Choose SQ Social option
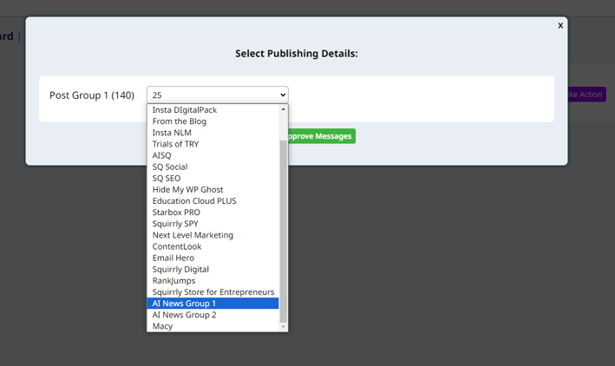Screen dimensions: 615x366 click(x=170, y=167)
